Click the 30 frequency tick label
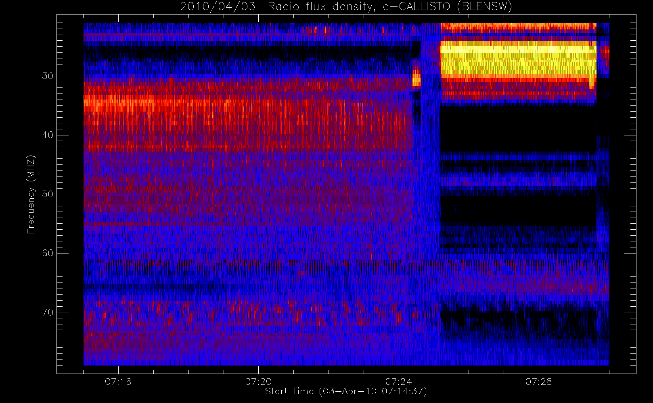Viewport: 653px width, 403px height. [x=48, y=76]
